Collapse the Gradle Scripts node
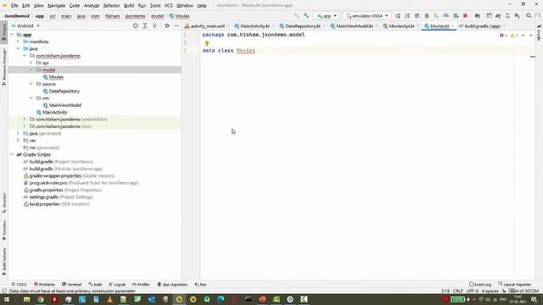The height and width of the screenshot is (305, 543). point(12,154)
